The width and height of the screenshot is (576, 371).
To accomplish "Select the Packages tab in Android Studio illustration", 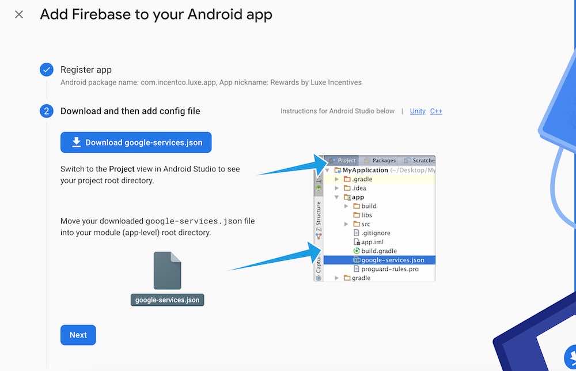I will click(x=380, y=161).
